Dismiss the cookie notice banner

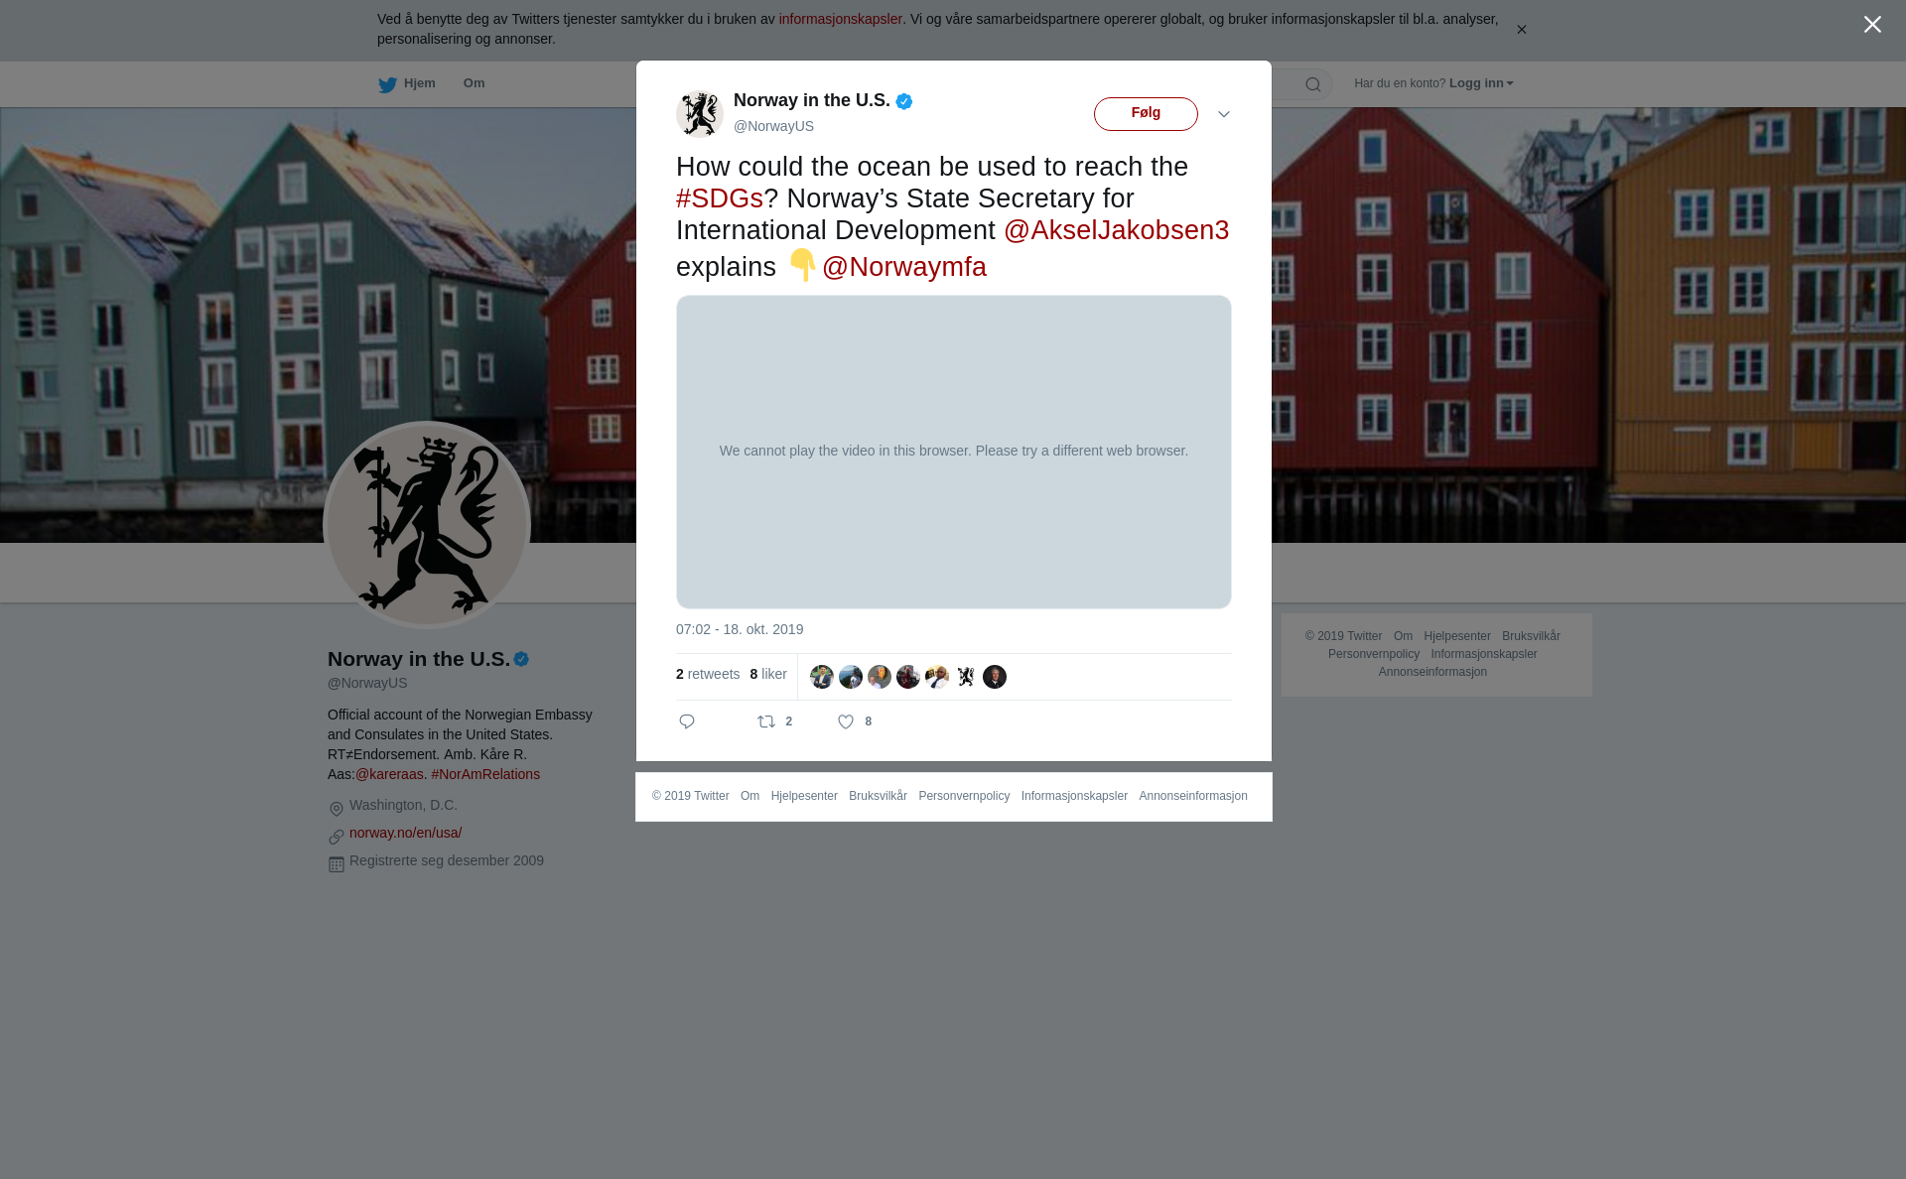[x=1521, y=30]
